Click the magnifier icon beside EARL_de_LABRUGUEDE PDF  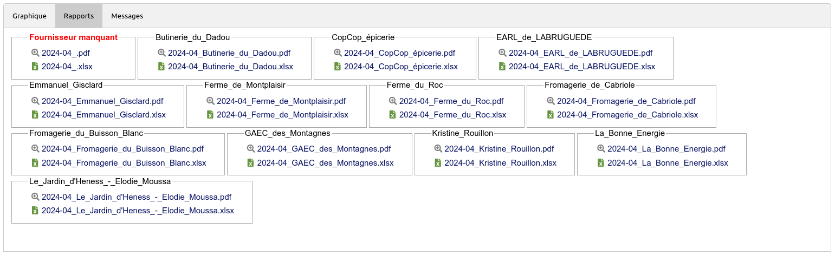click(502, 53)
